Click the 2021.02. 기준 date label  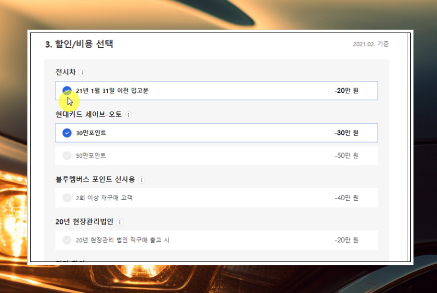[x=370, y=44]
